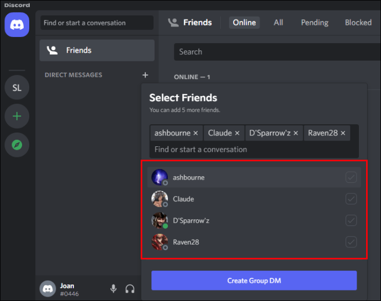Screen dimensions: 381x301
Task: Open the Pending tab
Action: 314,23
